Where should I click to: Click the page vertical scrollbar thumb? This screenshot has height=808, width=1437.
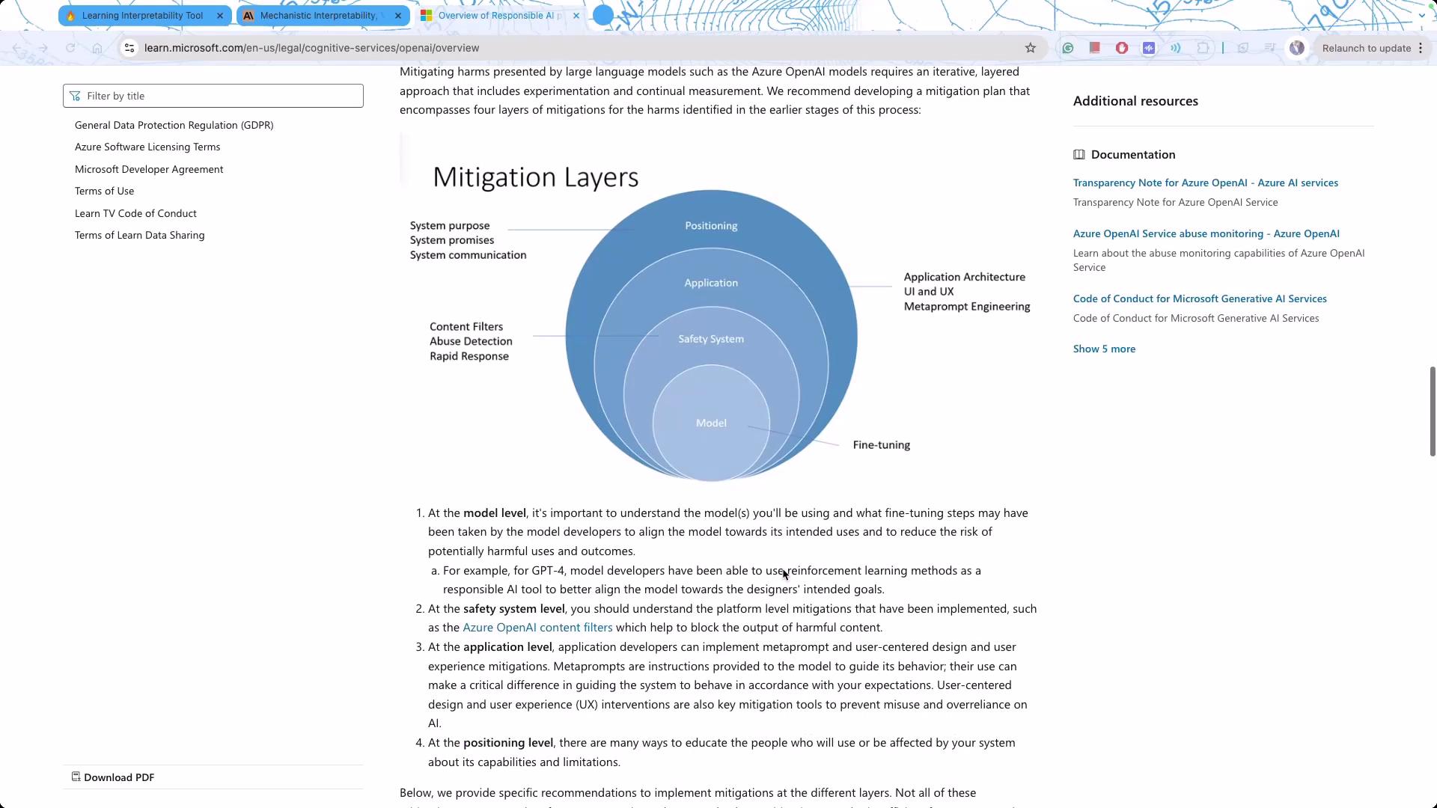coord(1433,410)
